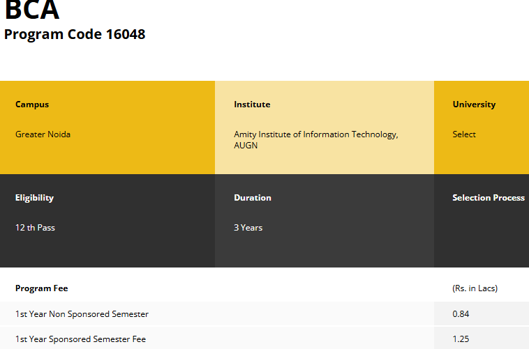Screen dimensions: 529x349
Task: Click the Eligibility heading
Action: click(34, 198)
